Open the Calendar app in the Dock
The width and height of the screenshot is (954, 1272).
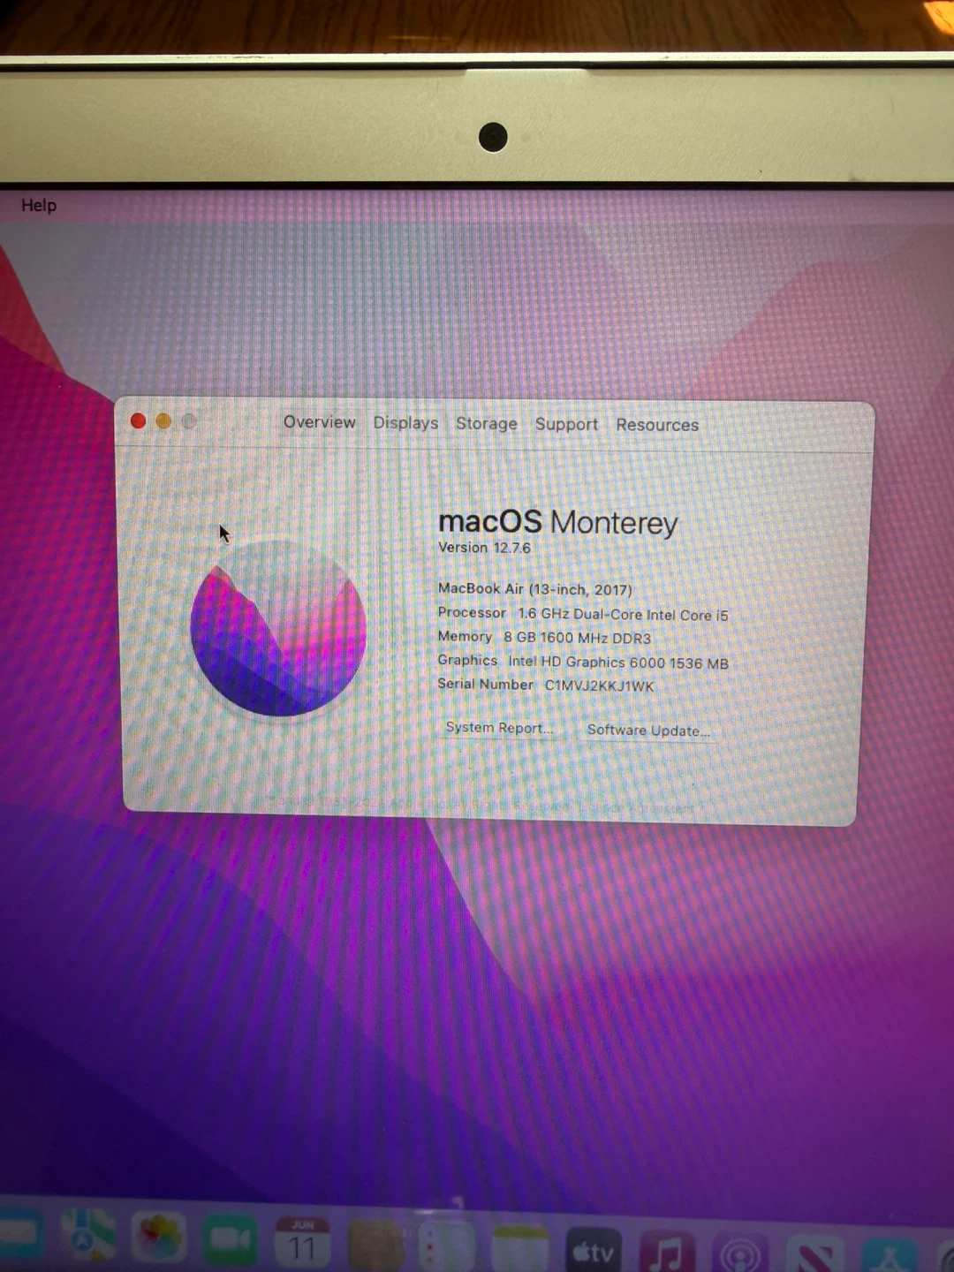coord(302,1242)
